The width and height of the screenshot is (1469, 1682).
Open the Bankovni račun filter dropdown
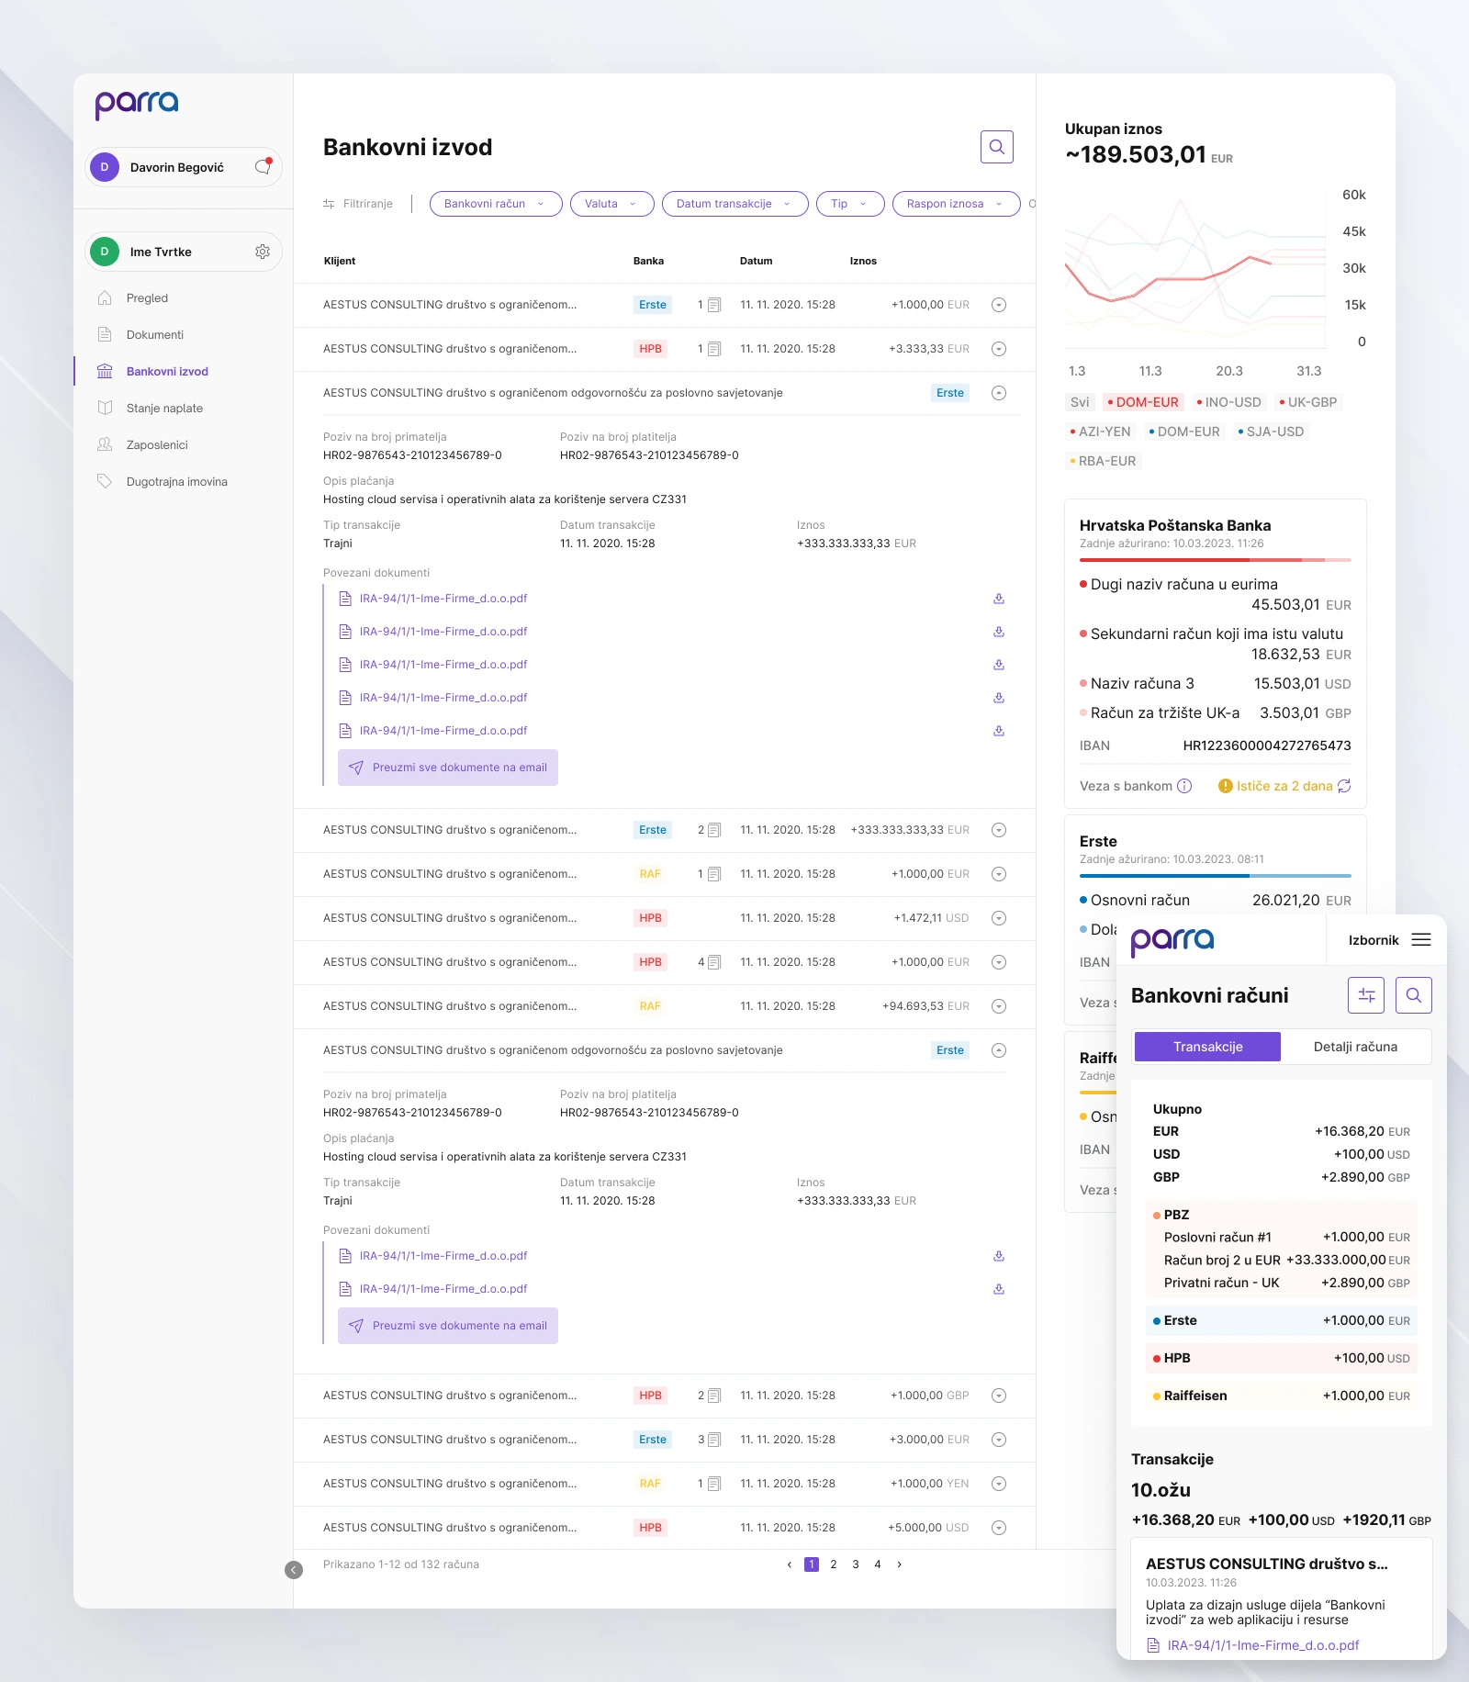click(x=496, y=204)
